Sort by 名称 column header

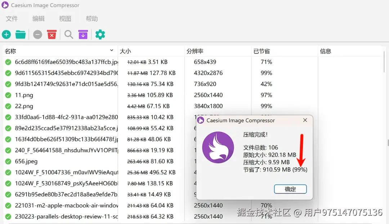[60, 51]
